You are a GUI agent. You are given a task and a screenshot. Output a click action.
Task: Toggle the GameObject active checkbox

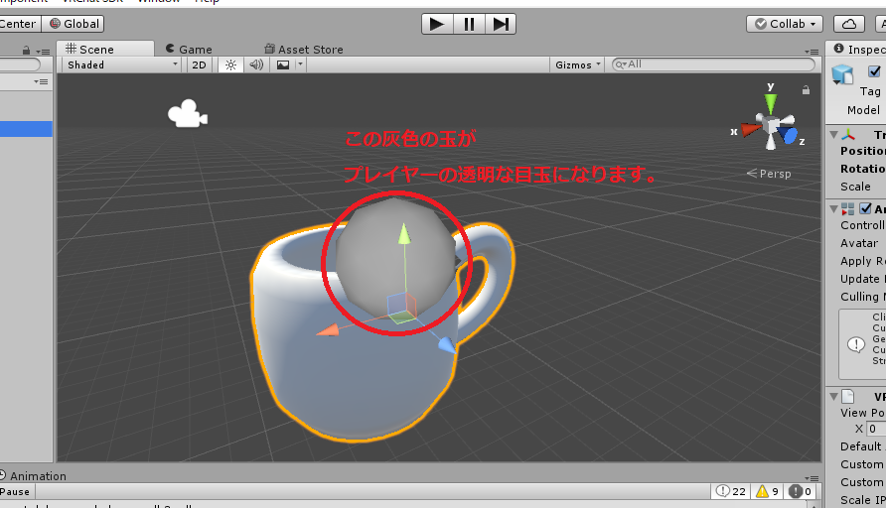point(875,71)
